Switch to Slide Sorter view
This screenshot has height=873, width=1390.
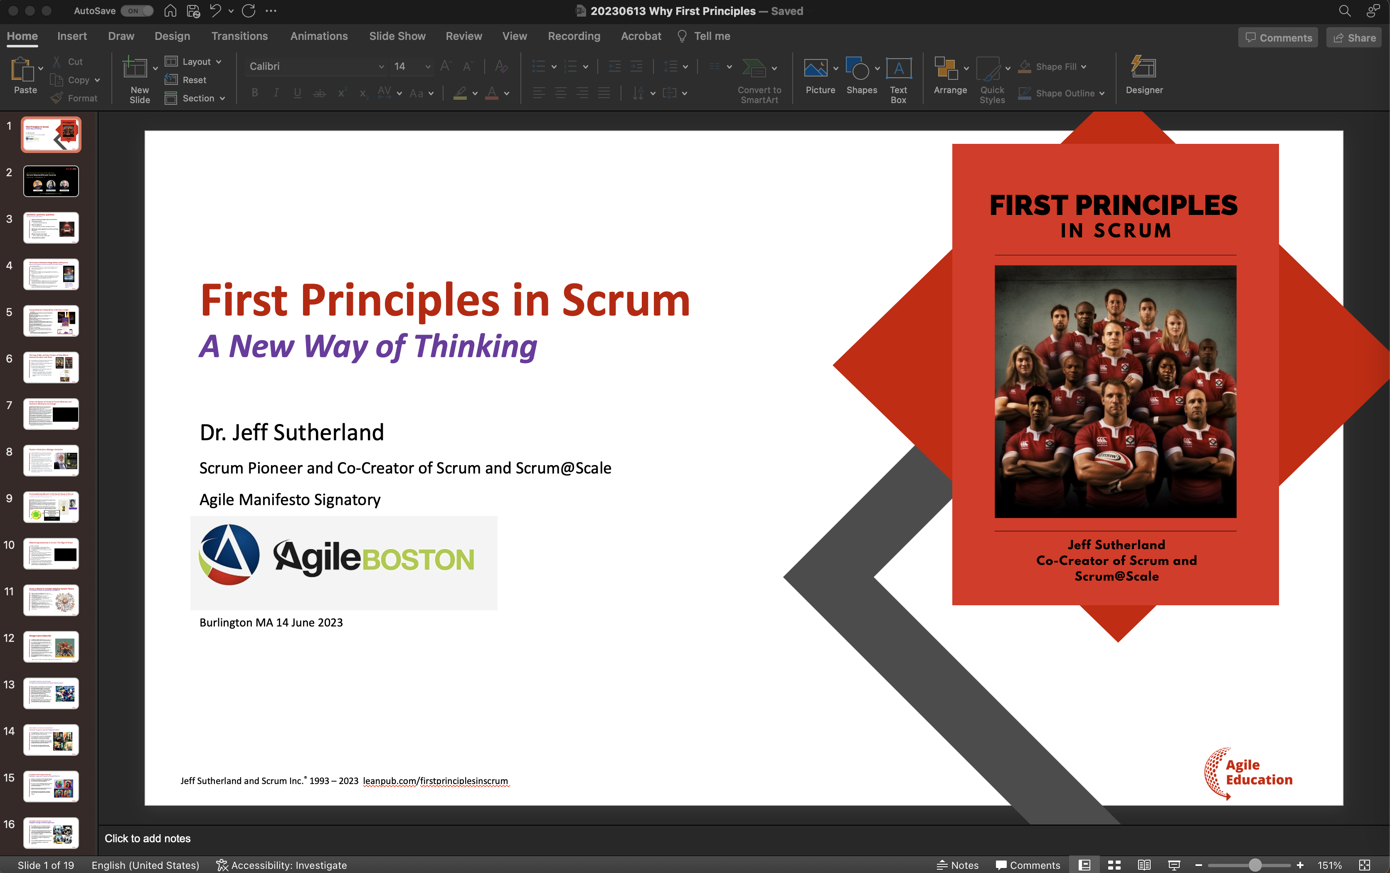(x=1114, y=865)
